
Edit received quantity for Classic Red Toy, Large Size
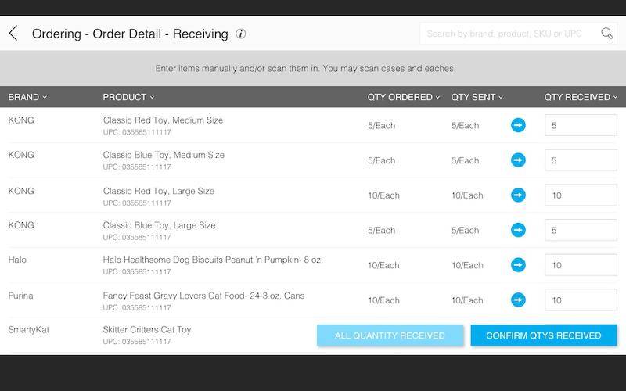[581, 195]
